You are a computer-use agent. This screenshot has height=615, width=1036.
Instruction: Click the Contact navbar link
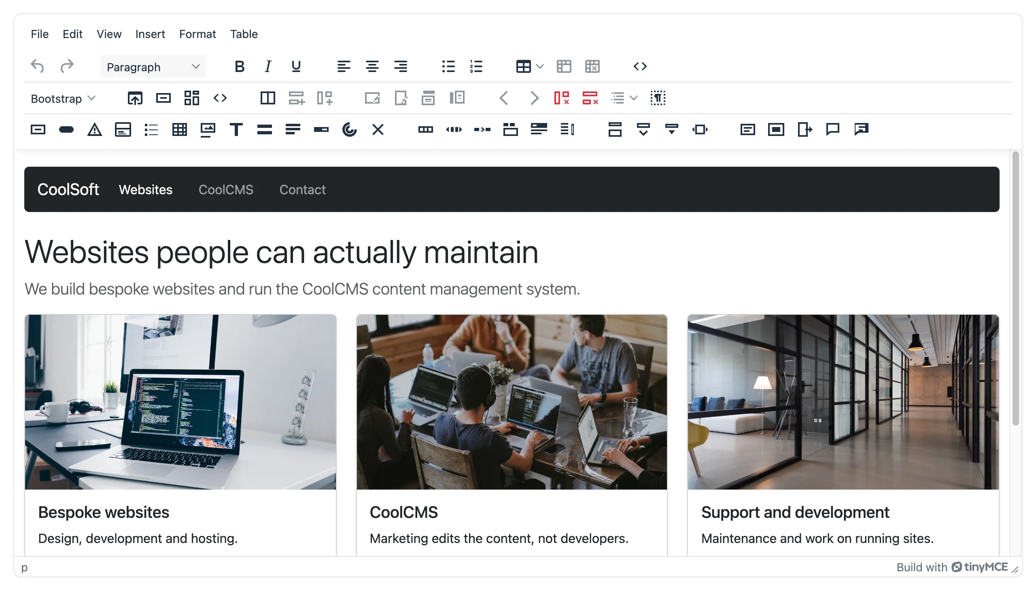click(x=303, y=190)
